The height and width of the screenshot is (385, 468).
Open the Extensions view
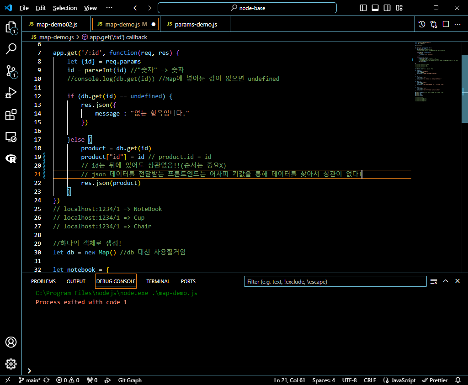[11, 115]
